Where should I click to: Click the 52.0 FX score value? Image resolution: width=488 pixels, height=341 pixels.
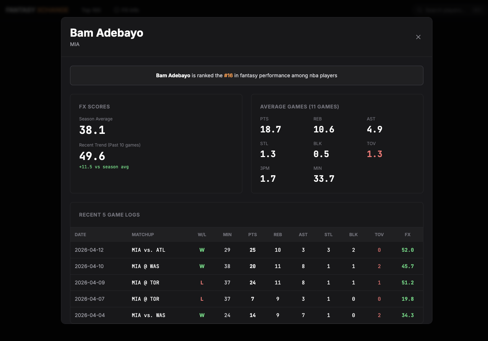pos(408,250)
